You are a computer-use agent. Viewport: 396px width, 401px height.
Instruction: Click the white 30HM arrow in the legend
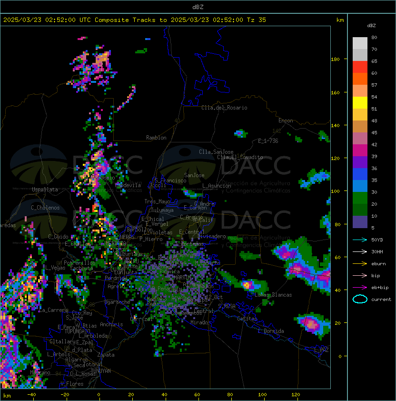click(x=360, y=251)
